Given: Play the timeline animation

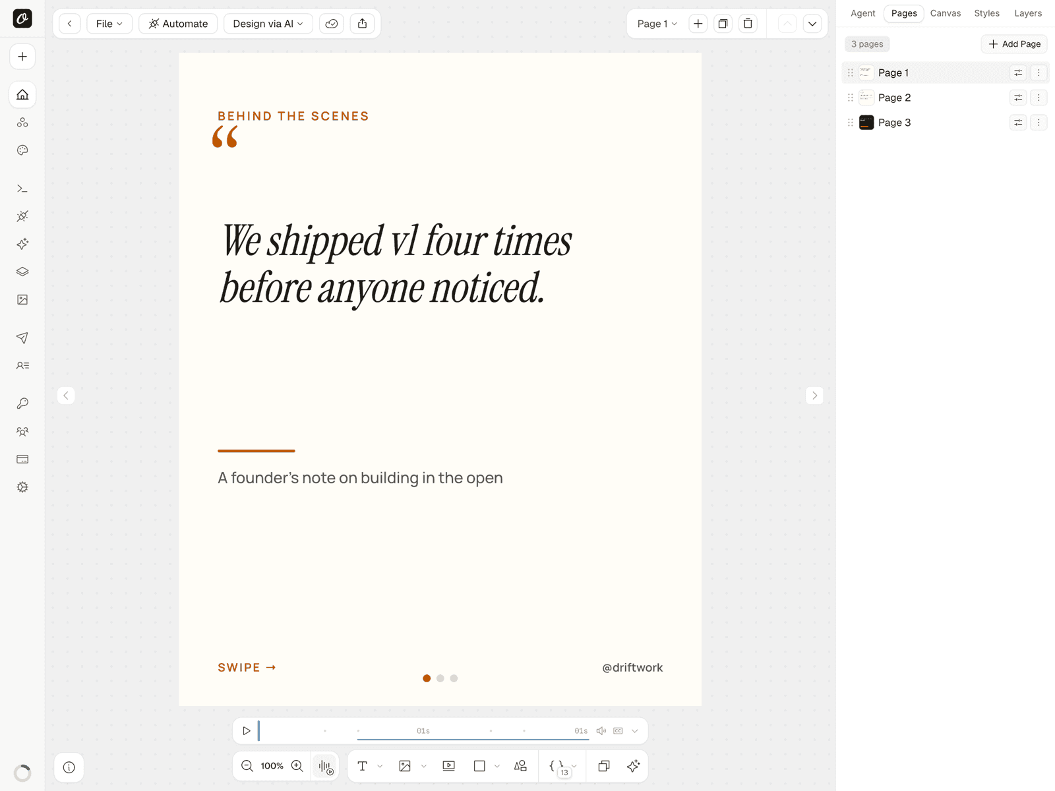Looking at the screenshot, I should pos(247,731).
